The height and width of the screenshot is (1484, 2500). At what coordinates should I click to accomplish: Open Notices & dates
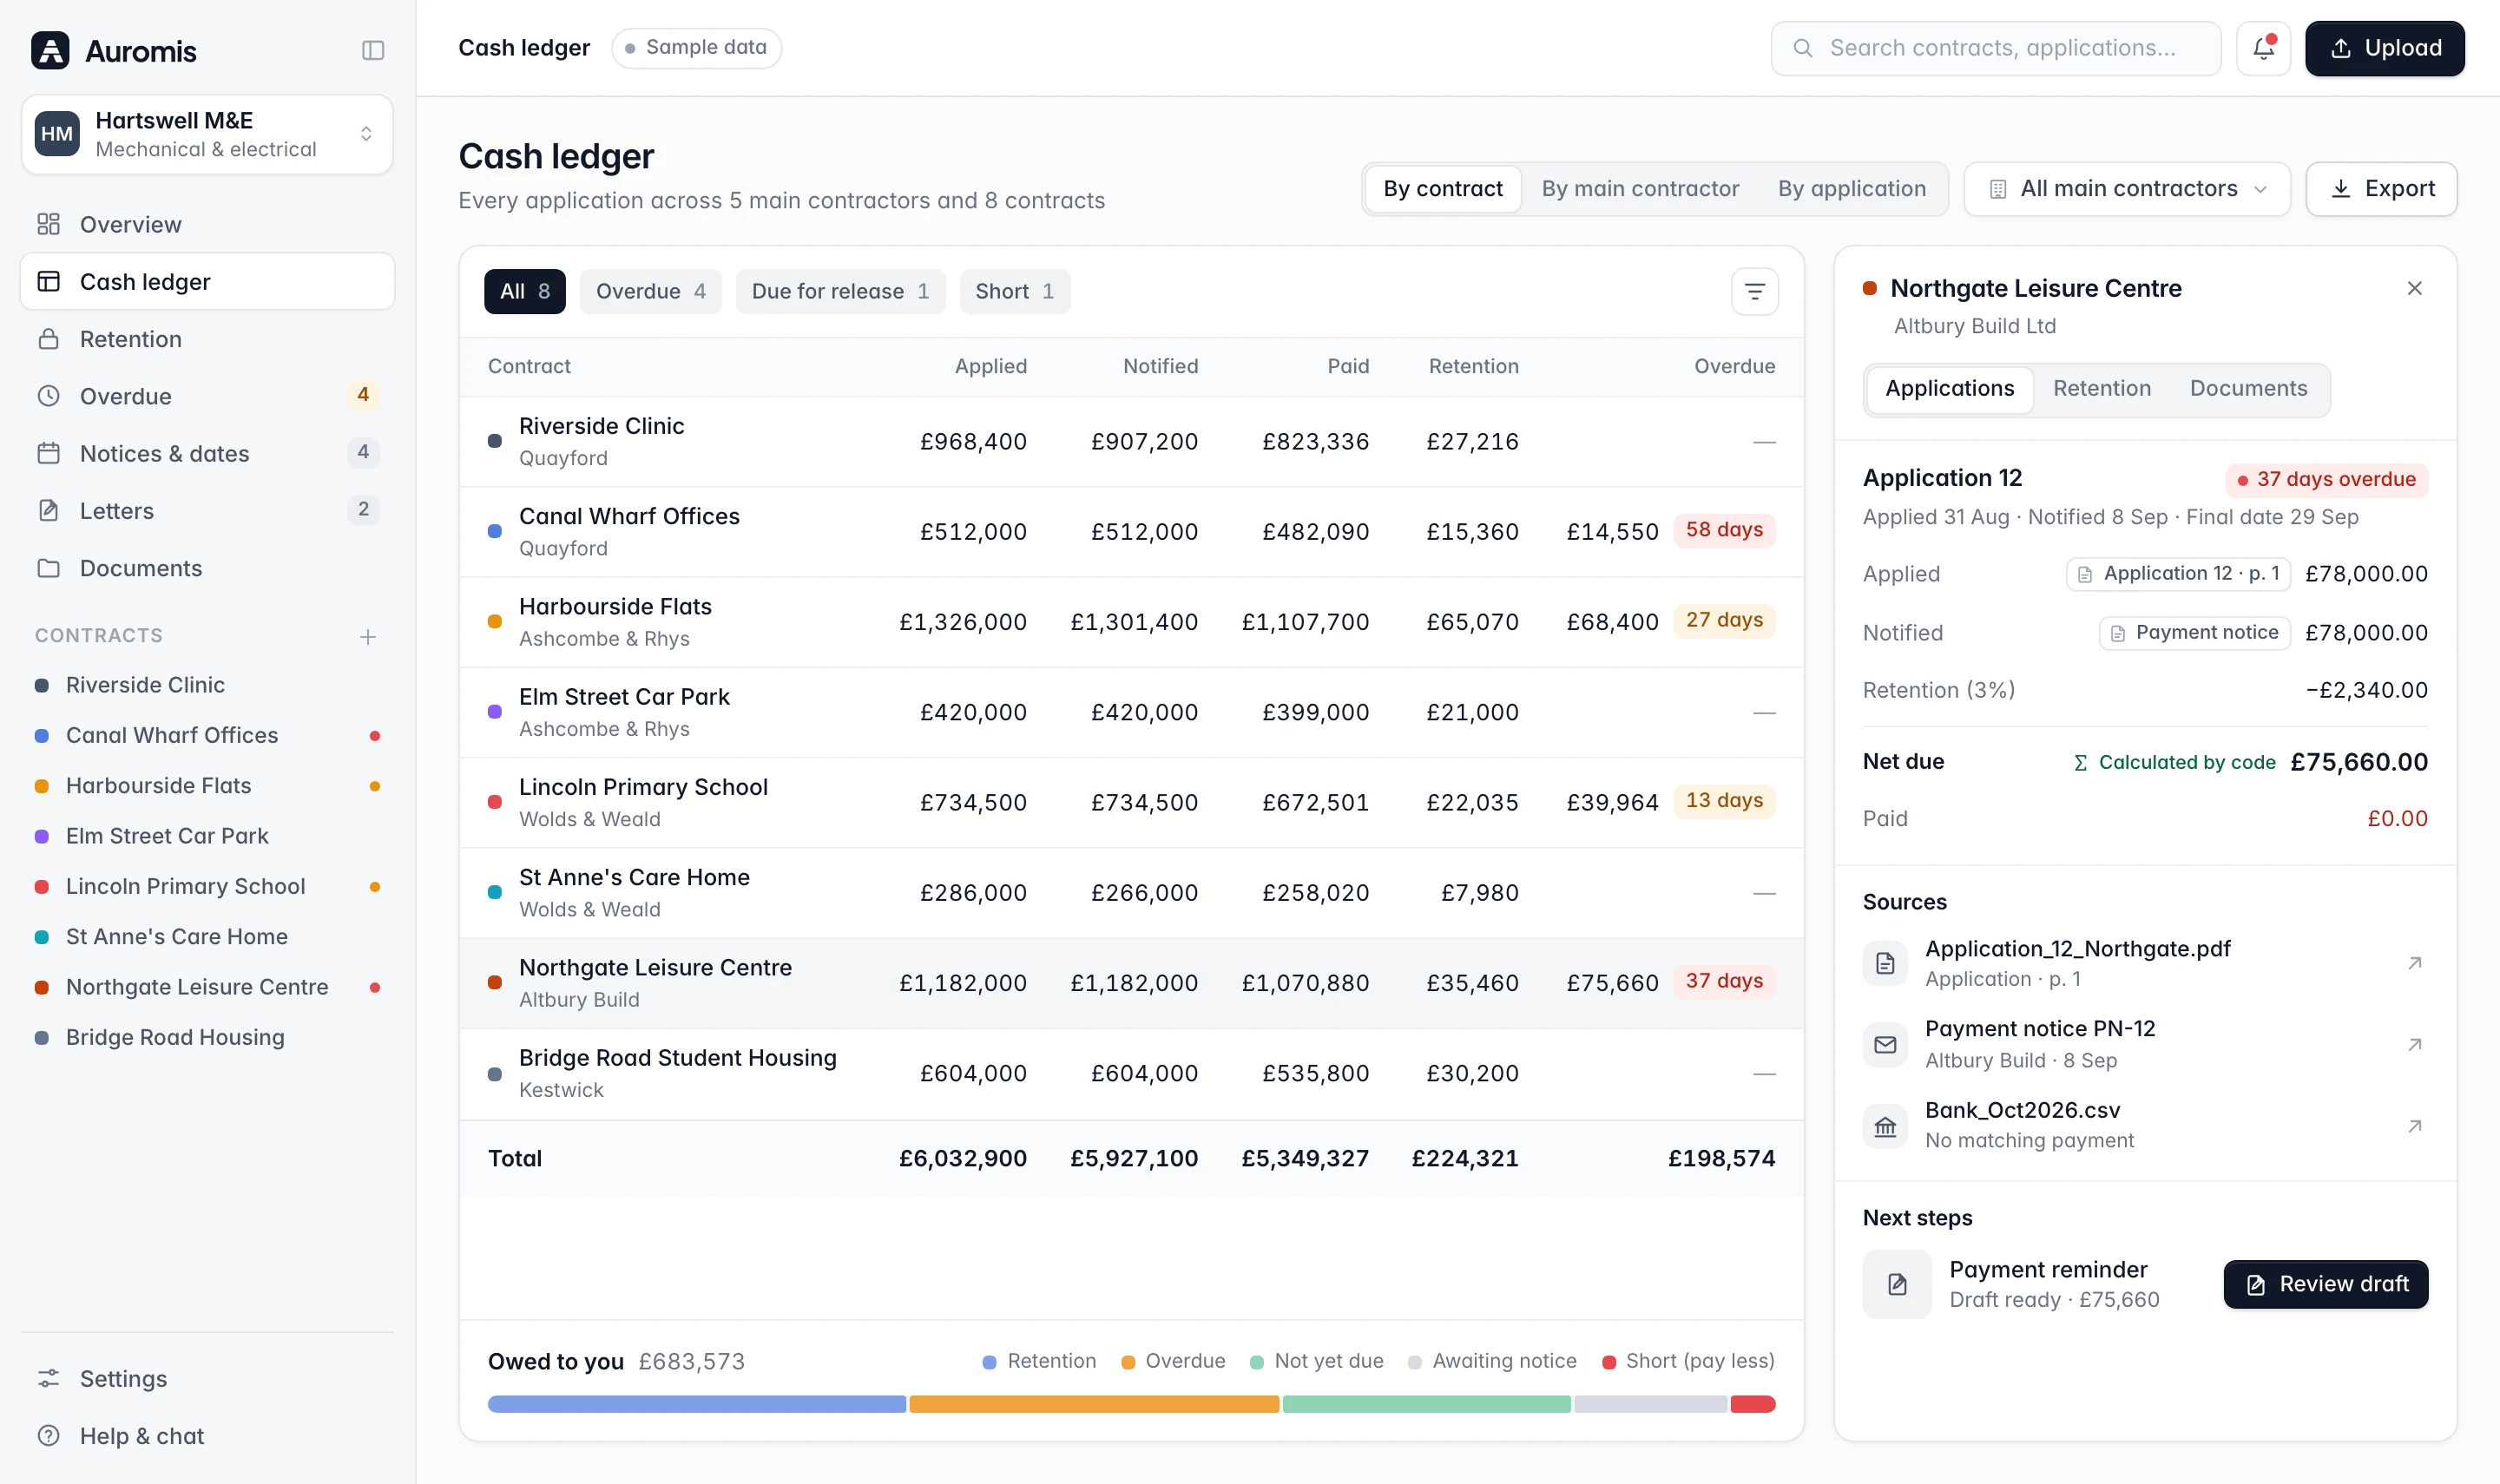pyautogui.click(x=207, y=453)
